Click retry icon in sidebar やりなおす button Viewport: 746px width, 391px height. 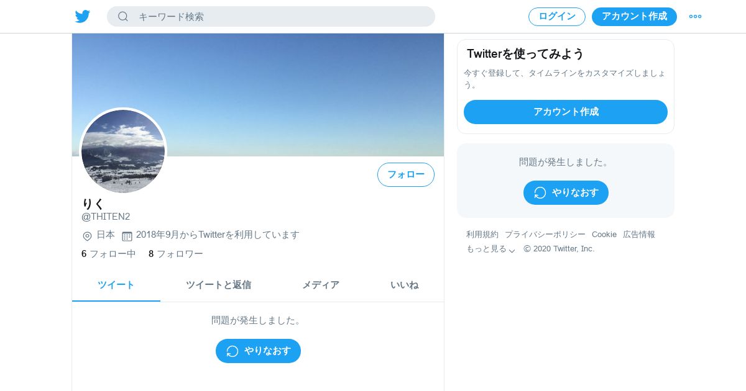pos(540,193)
